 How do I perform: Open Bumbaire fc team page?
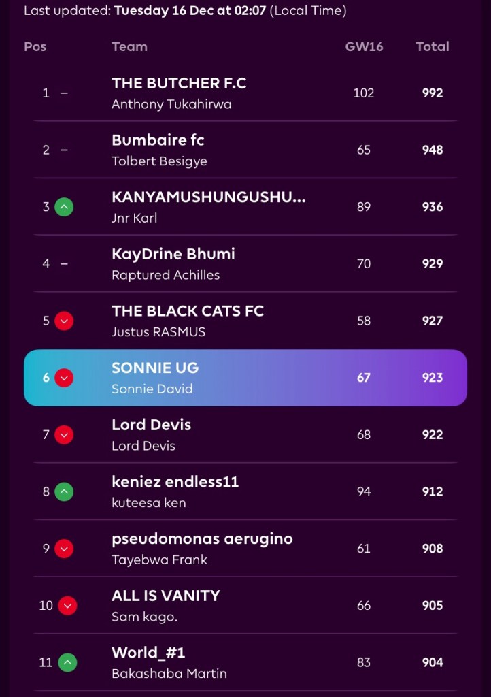[x=158, y=140]
